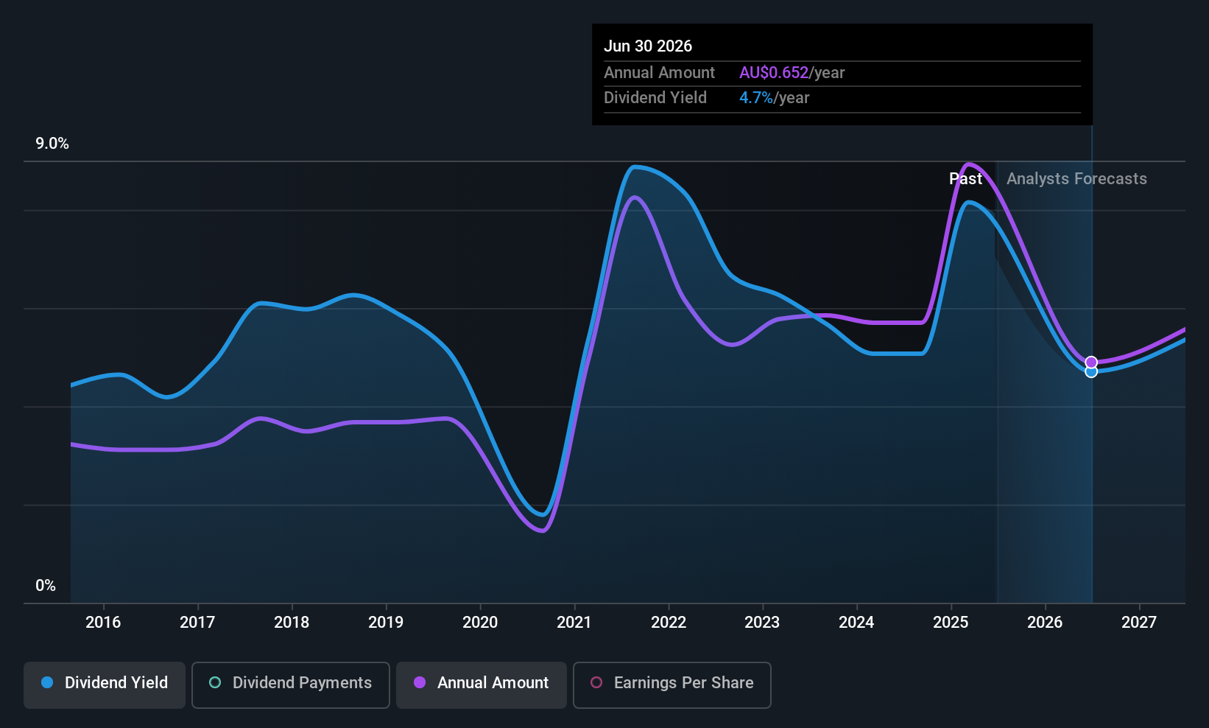The width and height of the screenshot is (1209, 728).
Task: Click the teal Dividend Payments legend circle
Action: click(x=215, y=682)
